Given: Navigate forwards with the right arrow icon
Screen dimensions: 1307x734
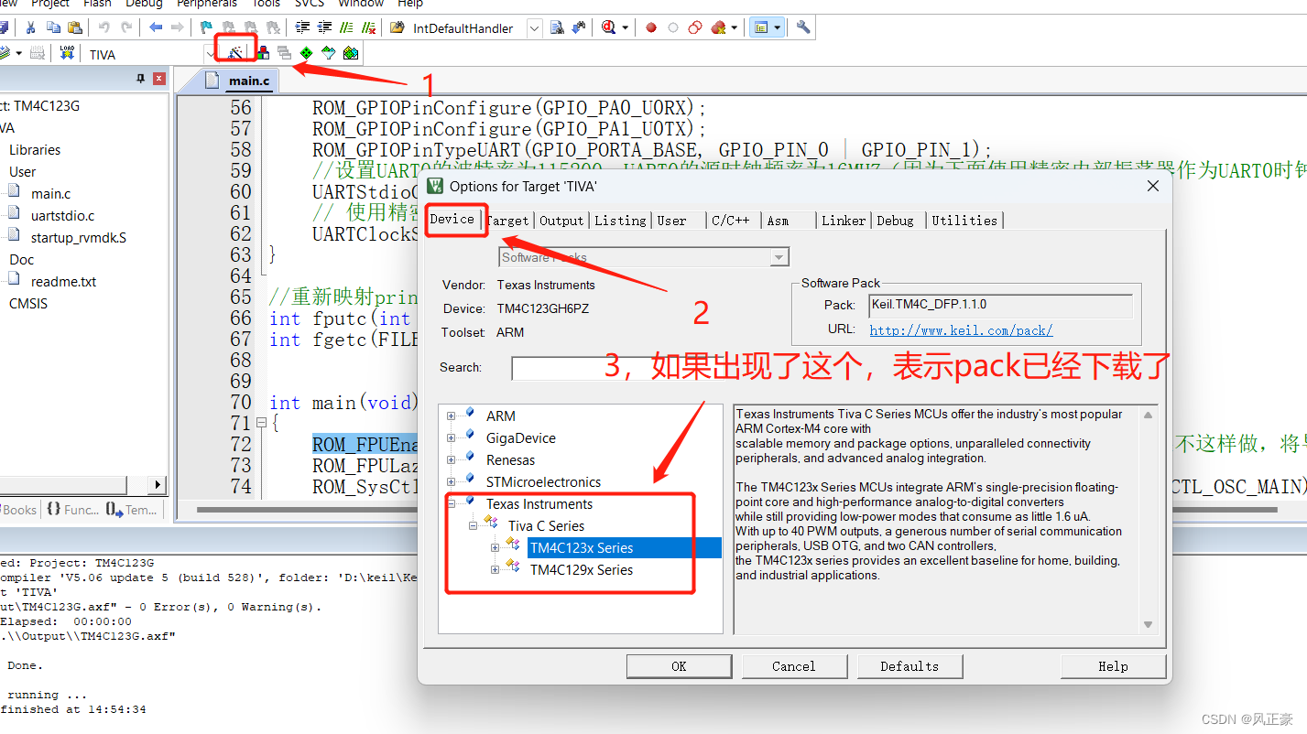Looking at the screenshot, I should (x=178, y=27).
